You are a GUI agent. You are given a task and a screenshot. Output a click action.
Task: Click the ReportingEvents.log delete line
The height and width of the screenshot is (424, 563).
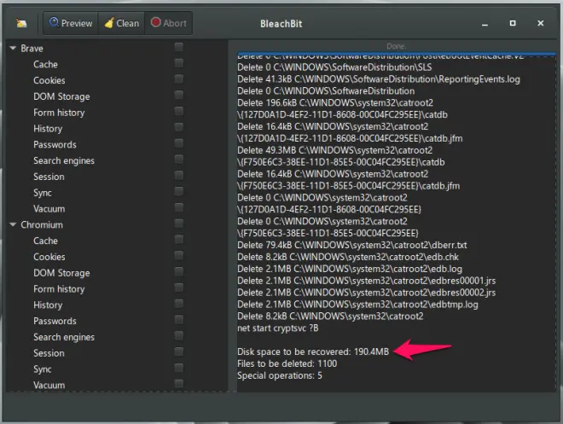(x=379, y=79)
